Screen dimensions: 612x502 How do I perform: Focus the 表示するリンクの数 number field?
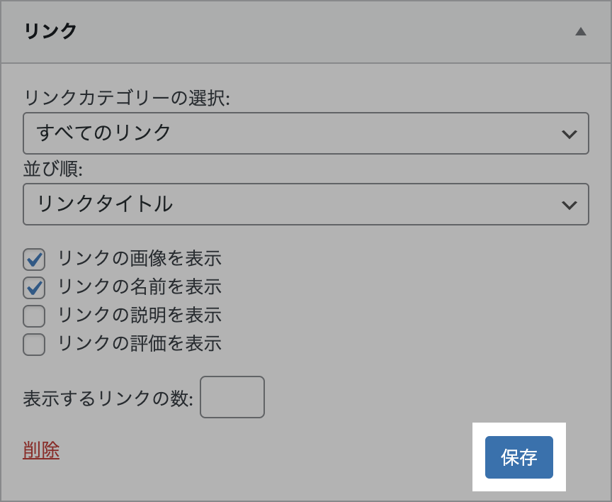(x=232, y=397)
